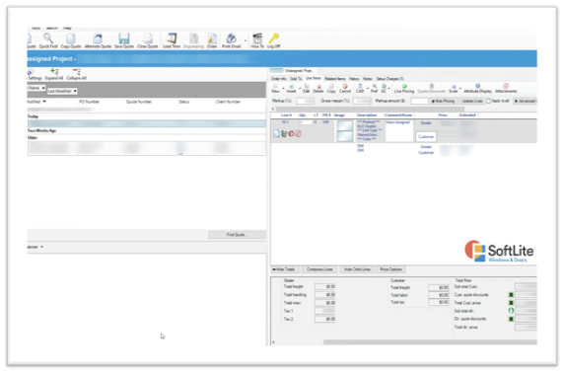Switch to the Order Info tab
564x373 pixels.
(279, 79)
